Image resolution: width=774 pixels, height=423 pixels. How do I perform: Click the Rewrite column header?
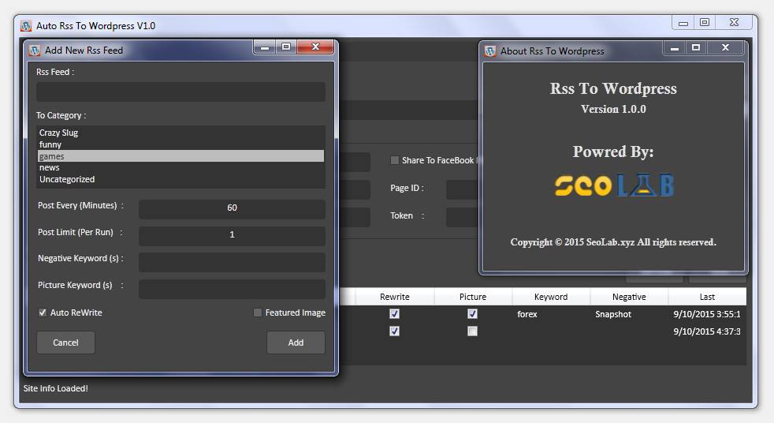click(394, 297)
